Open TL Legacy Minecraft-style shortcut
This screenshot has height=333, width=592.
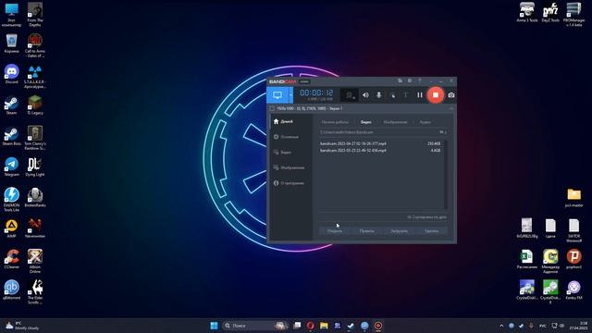tap(35, 105)
